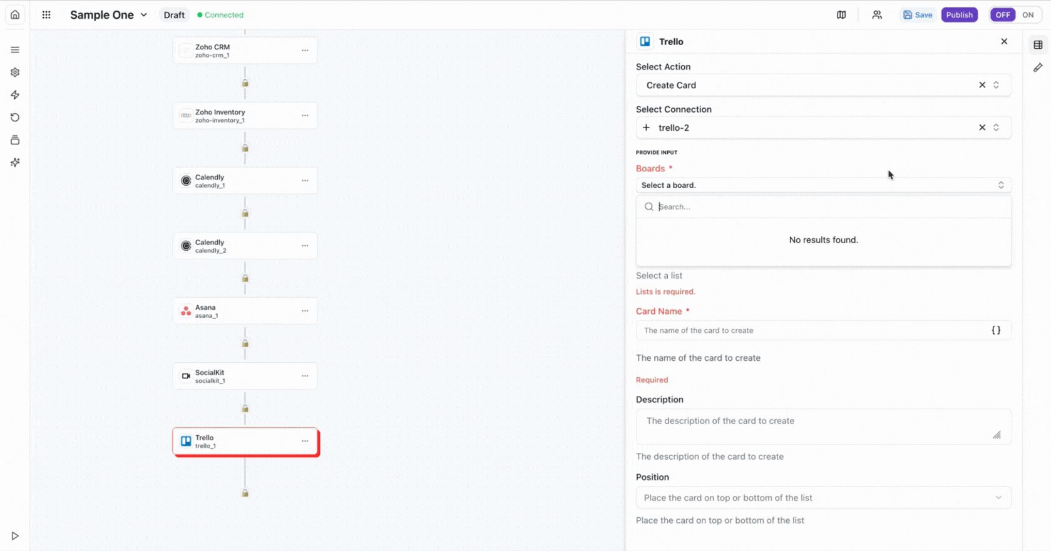Open the Position dropdown
This screenshot has height=551, width=1051.
(823, 498)
